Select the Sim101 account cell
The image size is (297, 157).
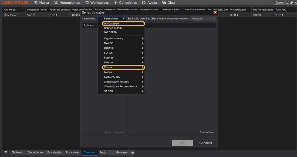(x=37, y=15)
